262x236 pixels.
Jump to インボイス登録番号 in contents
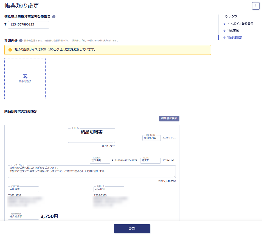240,24
